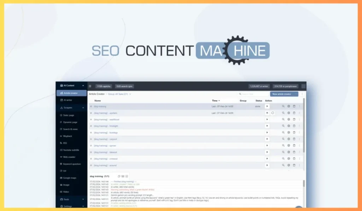Open Article creator in sidebar
362x211 pixels.
pos(71,93)
